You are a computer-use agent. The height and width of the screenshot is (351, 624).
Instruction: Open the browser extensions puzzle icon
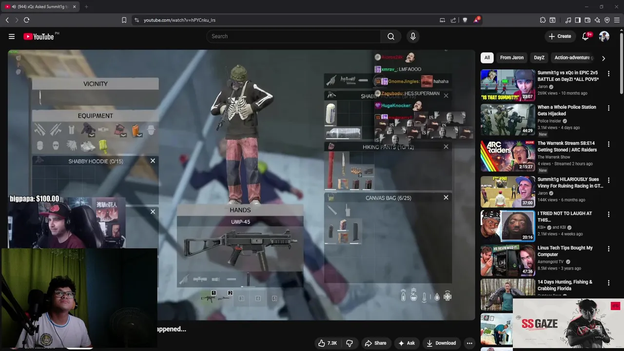point(543,20)
